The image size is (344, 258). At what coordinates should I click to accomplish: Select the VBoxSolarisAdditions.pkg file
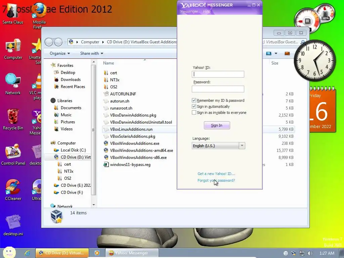[132, 136]
